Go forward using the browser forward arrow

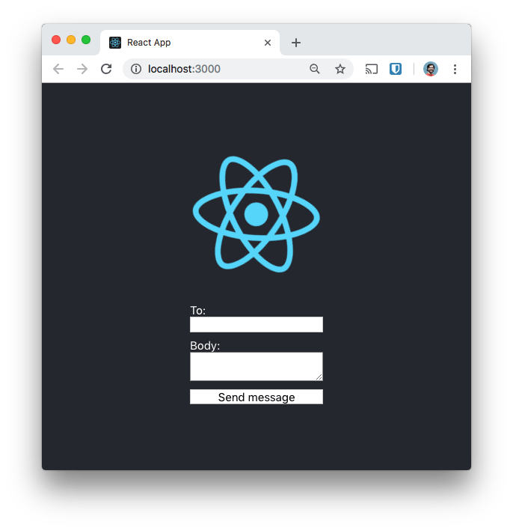(82, 69)
